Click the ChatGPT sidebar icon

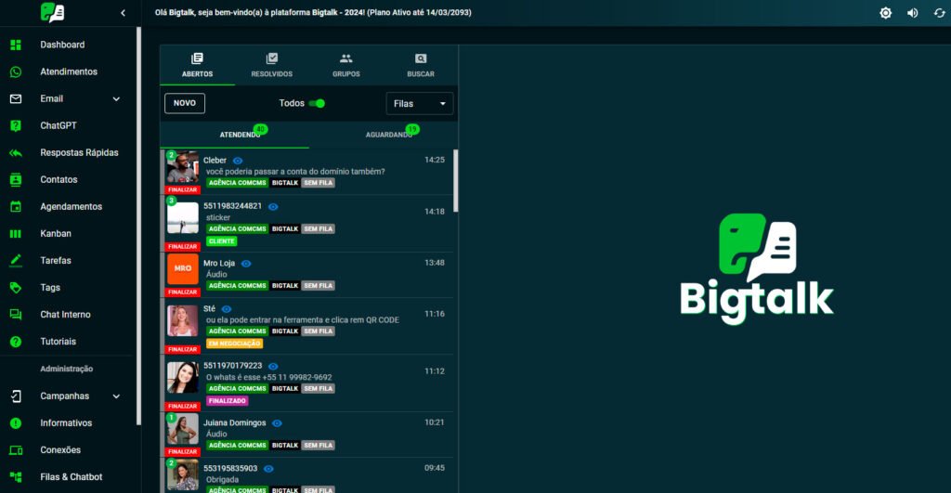pos(16,125)
